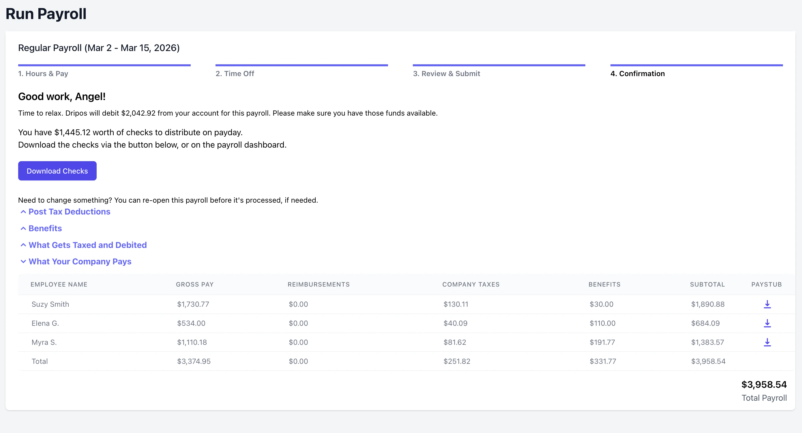Expand the Benefits section label
The height and width of the screenshot is (433, 802).
coord(45,229)
